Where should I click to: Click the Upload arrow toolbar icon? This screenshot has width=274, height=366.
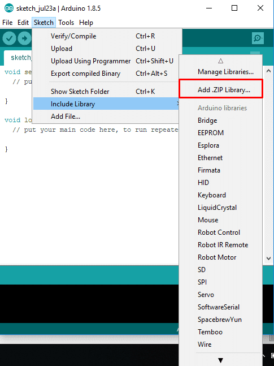[24, 38]
